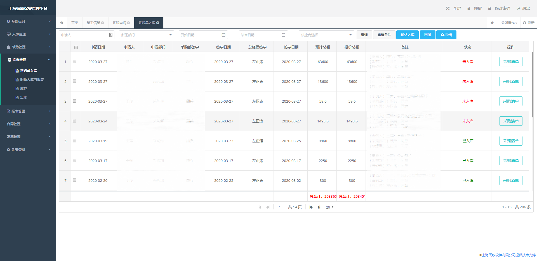Click the logout (退出) icon
Viewport: 537px width, 261px height.
[518, 8]
